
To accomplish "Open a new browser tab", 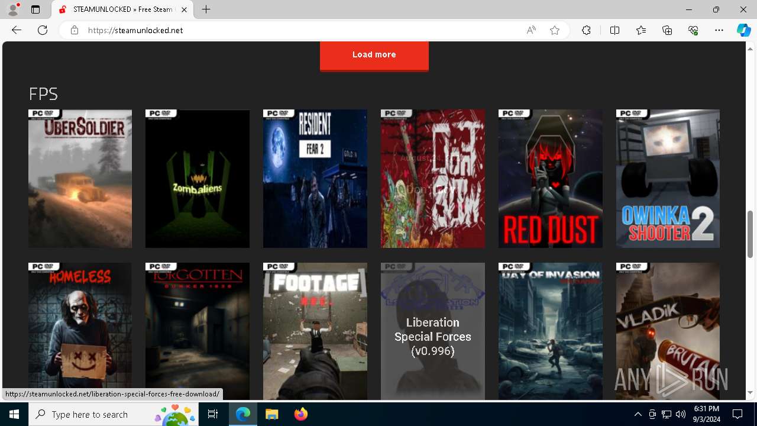I will (206, 9).
